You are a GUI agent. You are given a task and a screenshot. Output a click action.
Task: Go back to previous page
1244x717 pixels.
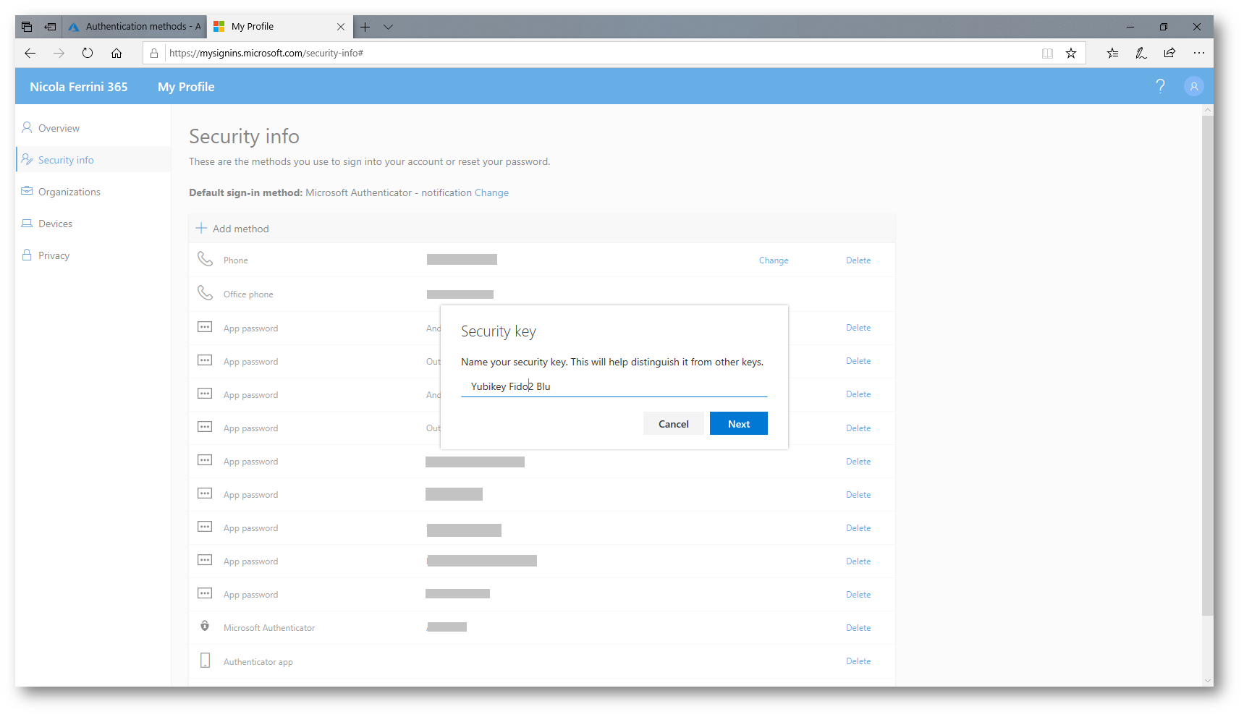(30, 53)
